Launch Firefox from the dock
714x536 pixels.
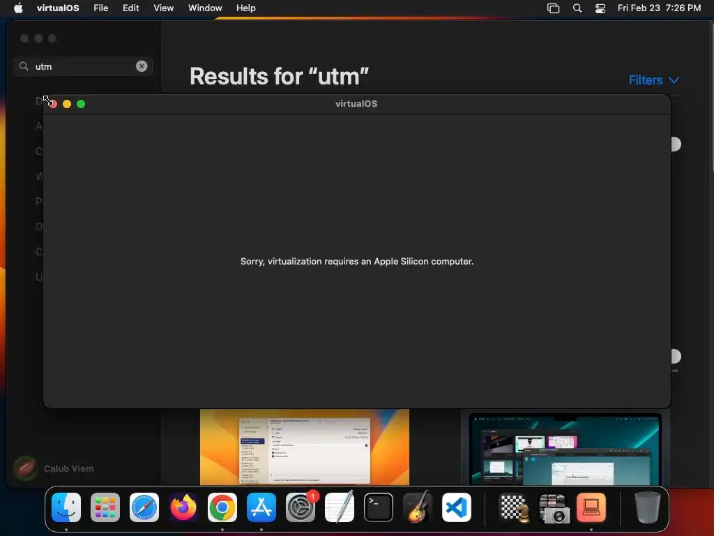183,507
